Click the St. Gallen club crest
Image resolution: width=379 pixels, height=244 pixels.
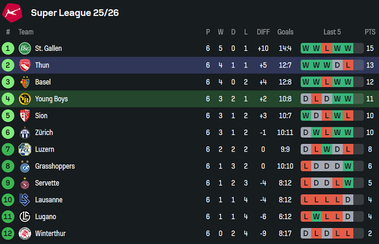point(25,49)
